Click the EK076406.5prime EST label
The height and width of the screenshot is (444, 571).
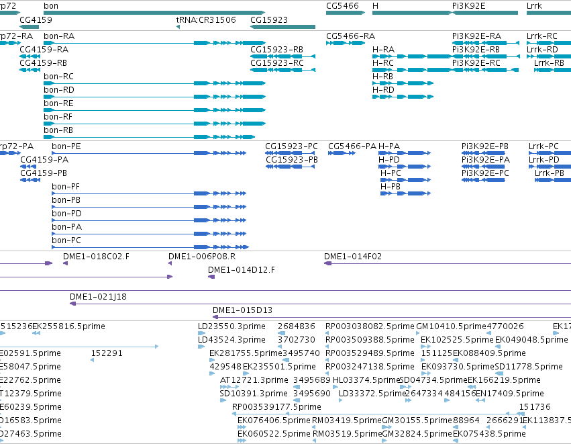274,420
